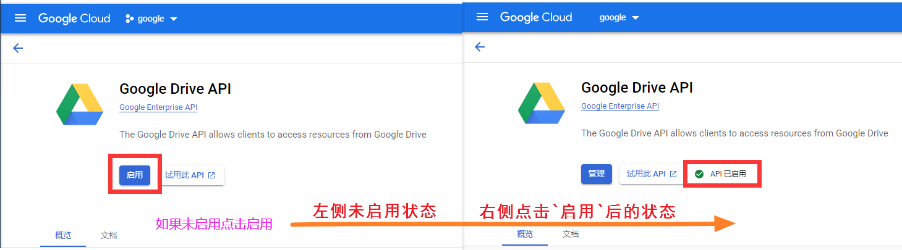Expand the google project dropdown on left

[151, 19]
